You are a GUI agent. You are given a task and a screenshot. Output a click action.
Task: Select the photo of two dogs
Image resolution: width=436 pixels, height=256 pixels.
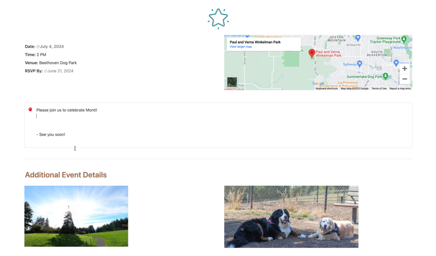click(x=291, y=217)
